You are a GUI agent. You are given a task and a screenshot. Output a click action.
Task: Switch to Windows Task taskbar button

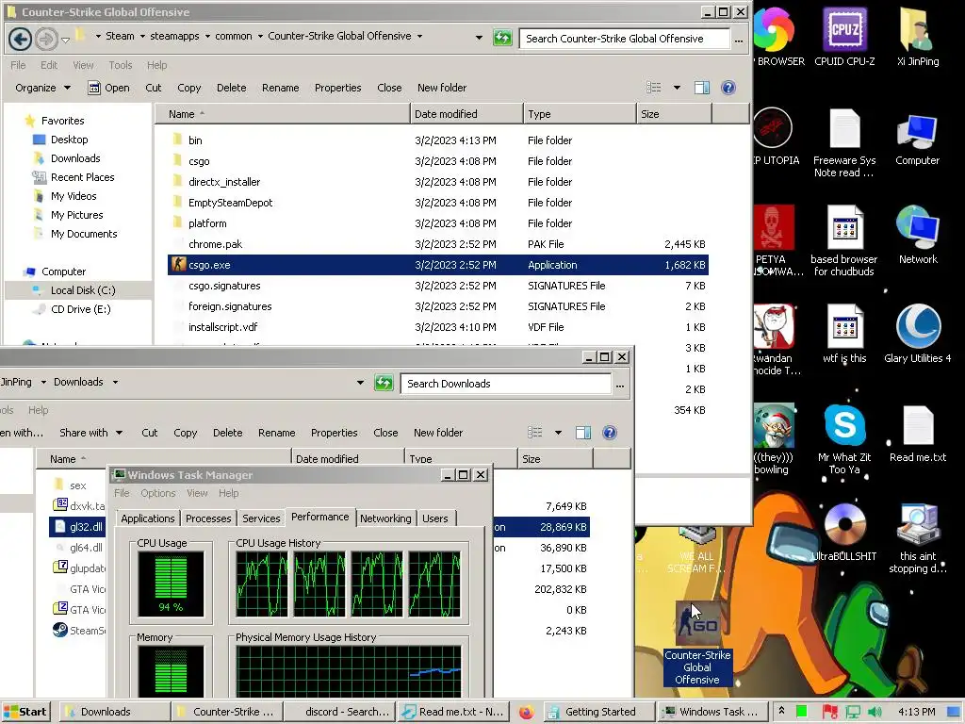[x=712, y=712]
